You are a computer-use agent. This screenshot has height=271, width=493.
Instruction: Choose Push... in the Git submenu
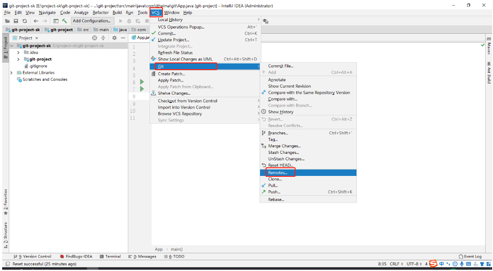pyautogui.click(x=308, y=192)
